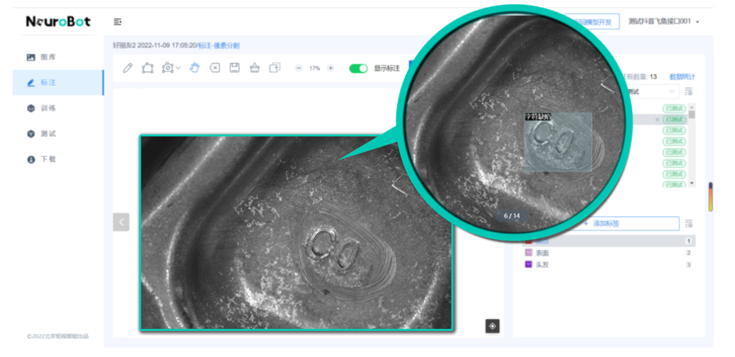Select the highlighted label row numbered 1

[609, 241]
